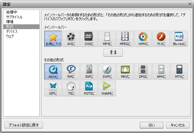Choose the DPGに Nintendo DS icon
Screen dimensions: 194x133
(143, 71)
